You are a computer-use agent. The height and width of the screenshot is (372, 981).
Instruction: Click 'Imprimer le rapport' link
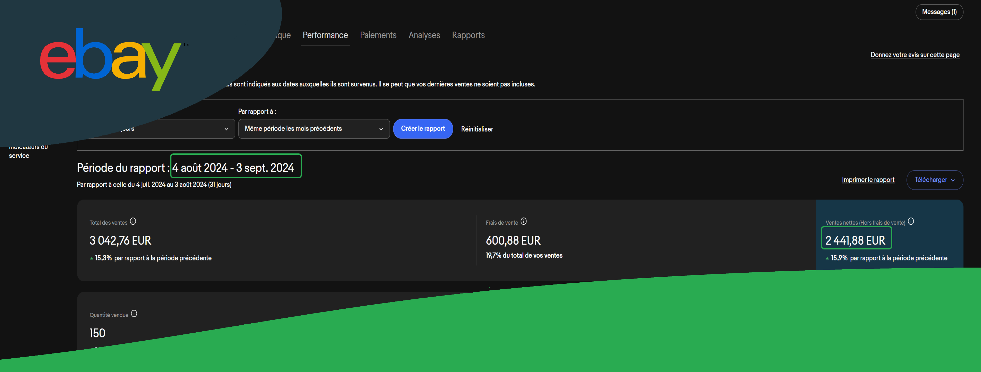868,179
